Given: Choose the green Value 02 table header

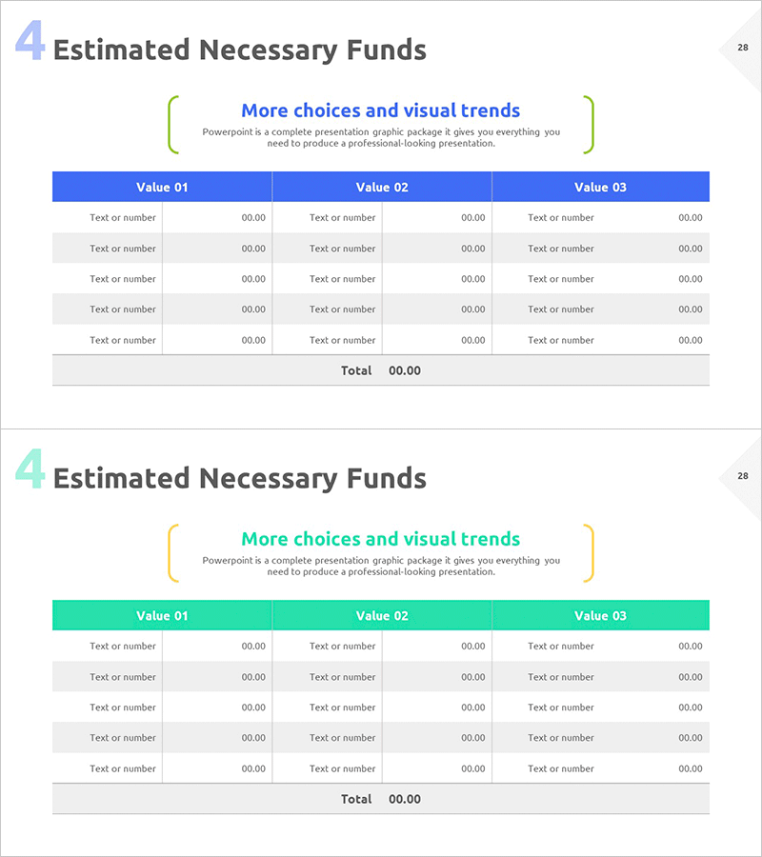Looking at the screenshot, I should [382, 615].
